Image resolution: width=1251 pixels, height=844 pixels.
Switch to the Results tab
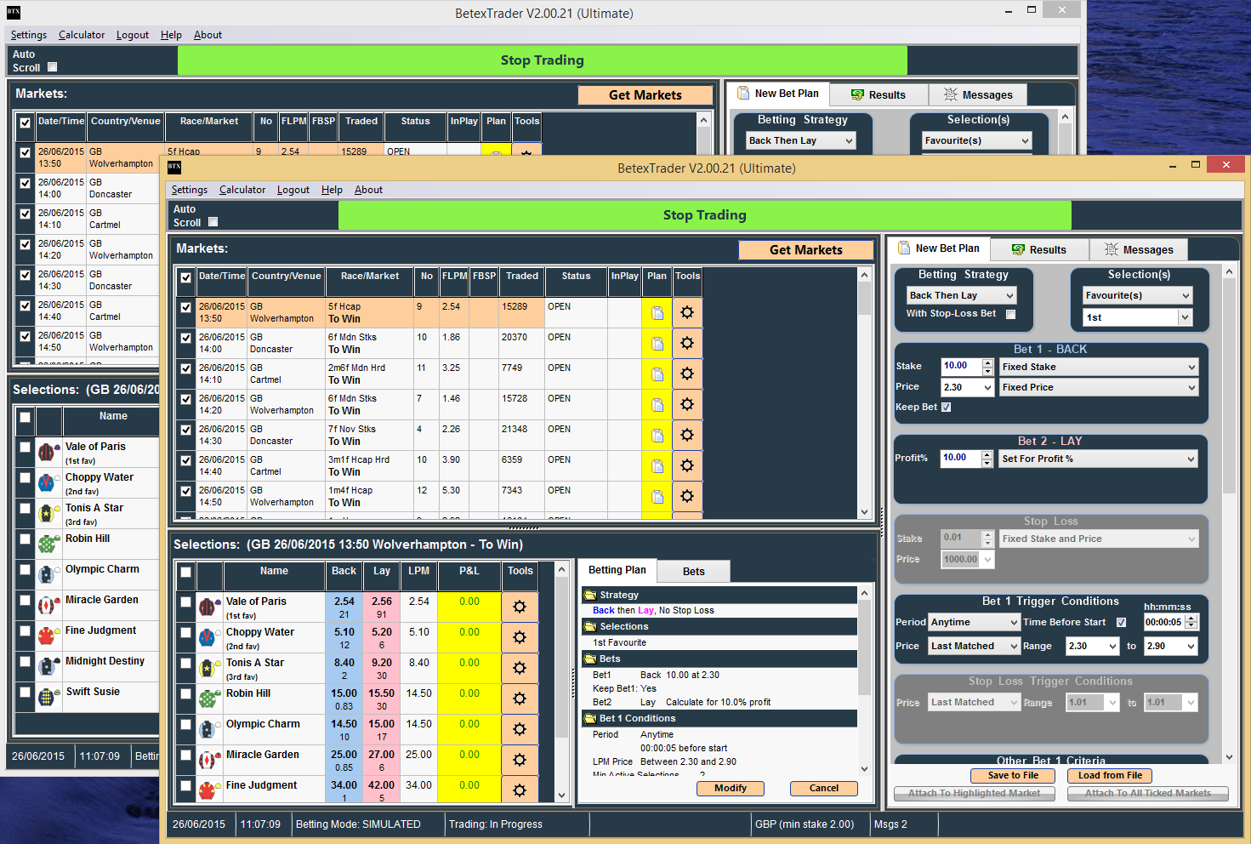tap(1039, 250)
